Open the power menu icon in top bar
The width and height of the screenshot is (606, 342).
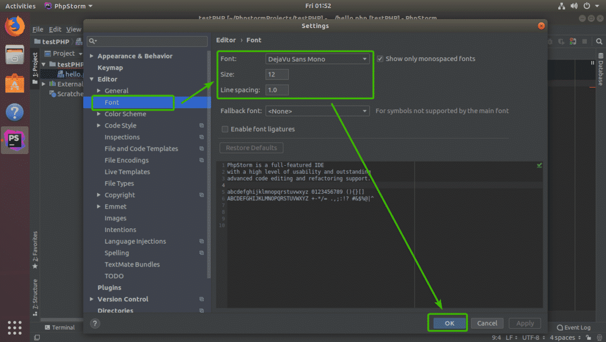point(587,6)
